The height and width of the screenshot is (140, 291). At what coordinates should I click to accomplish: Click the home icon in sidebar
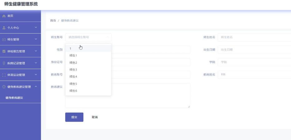(4, 16)
